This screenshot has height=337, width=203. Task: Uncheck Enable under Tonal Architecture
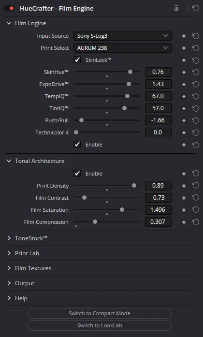(x=77, y=173)
